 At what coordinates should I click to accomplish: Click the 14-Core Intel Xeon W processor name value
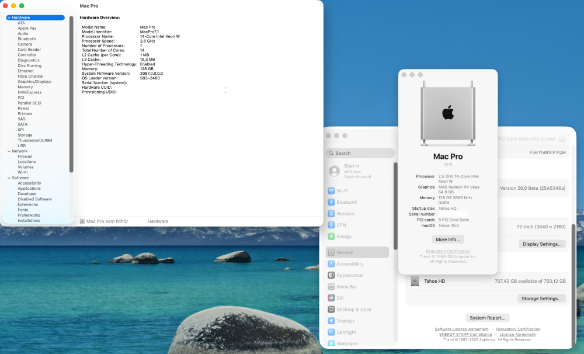(x=160, y=37)
